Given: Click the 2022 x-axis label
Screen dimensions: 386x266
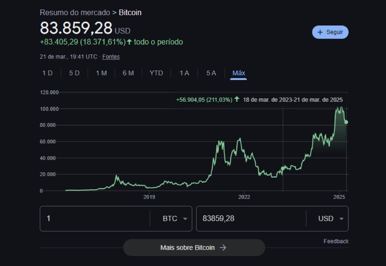Looking at the screenshot, I should [x=244, y=197].
